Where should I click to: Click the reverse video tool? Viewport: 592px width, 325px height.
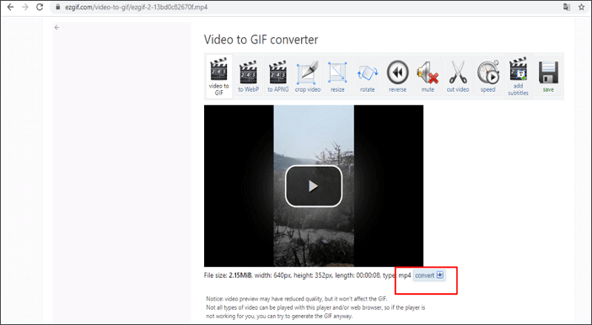(397, 77)
